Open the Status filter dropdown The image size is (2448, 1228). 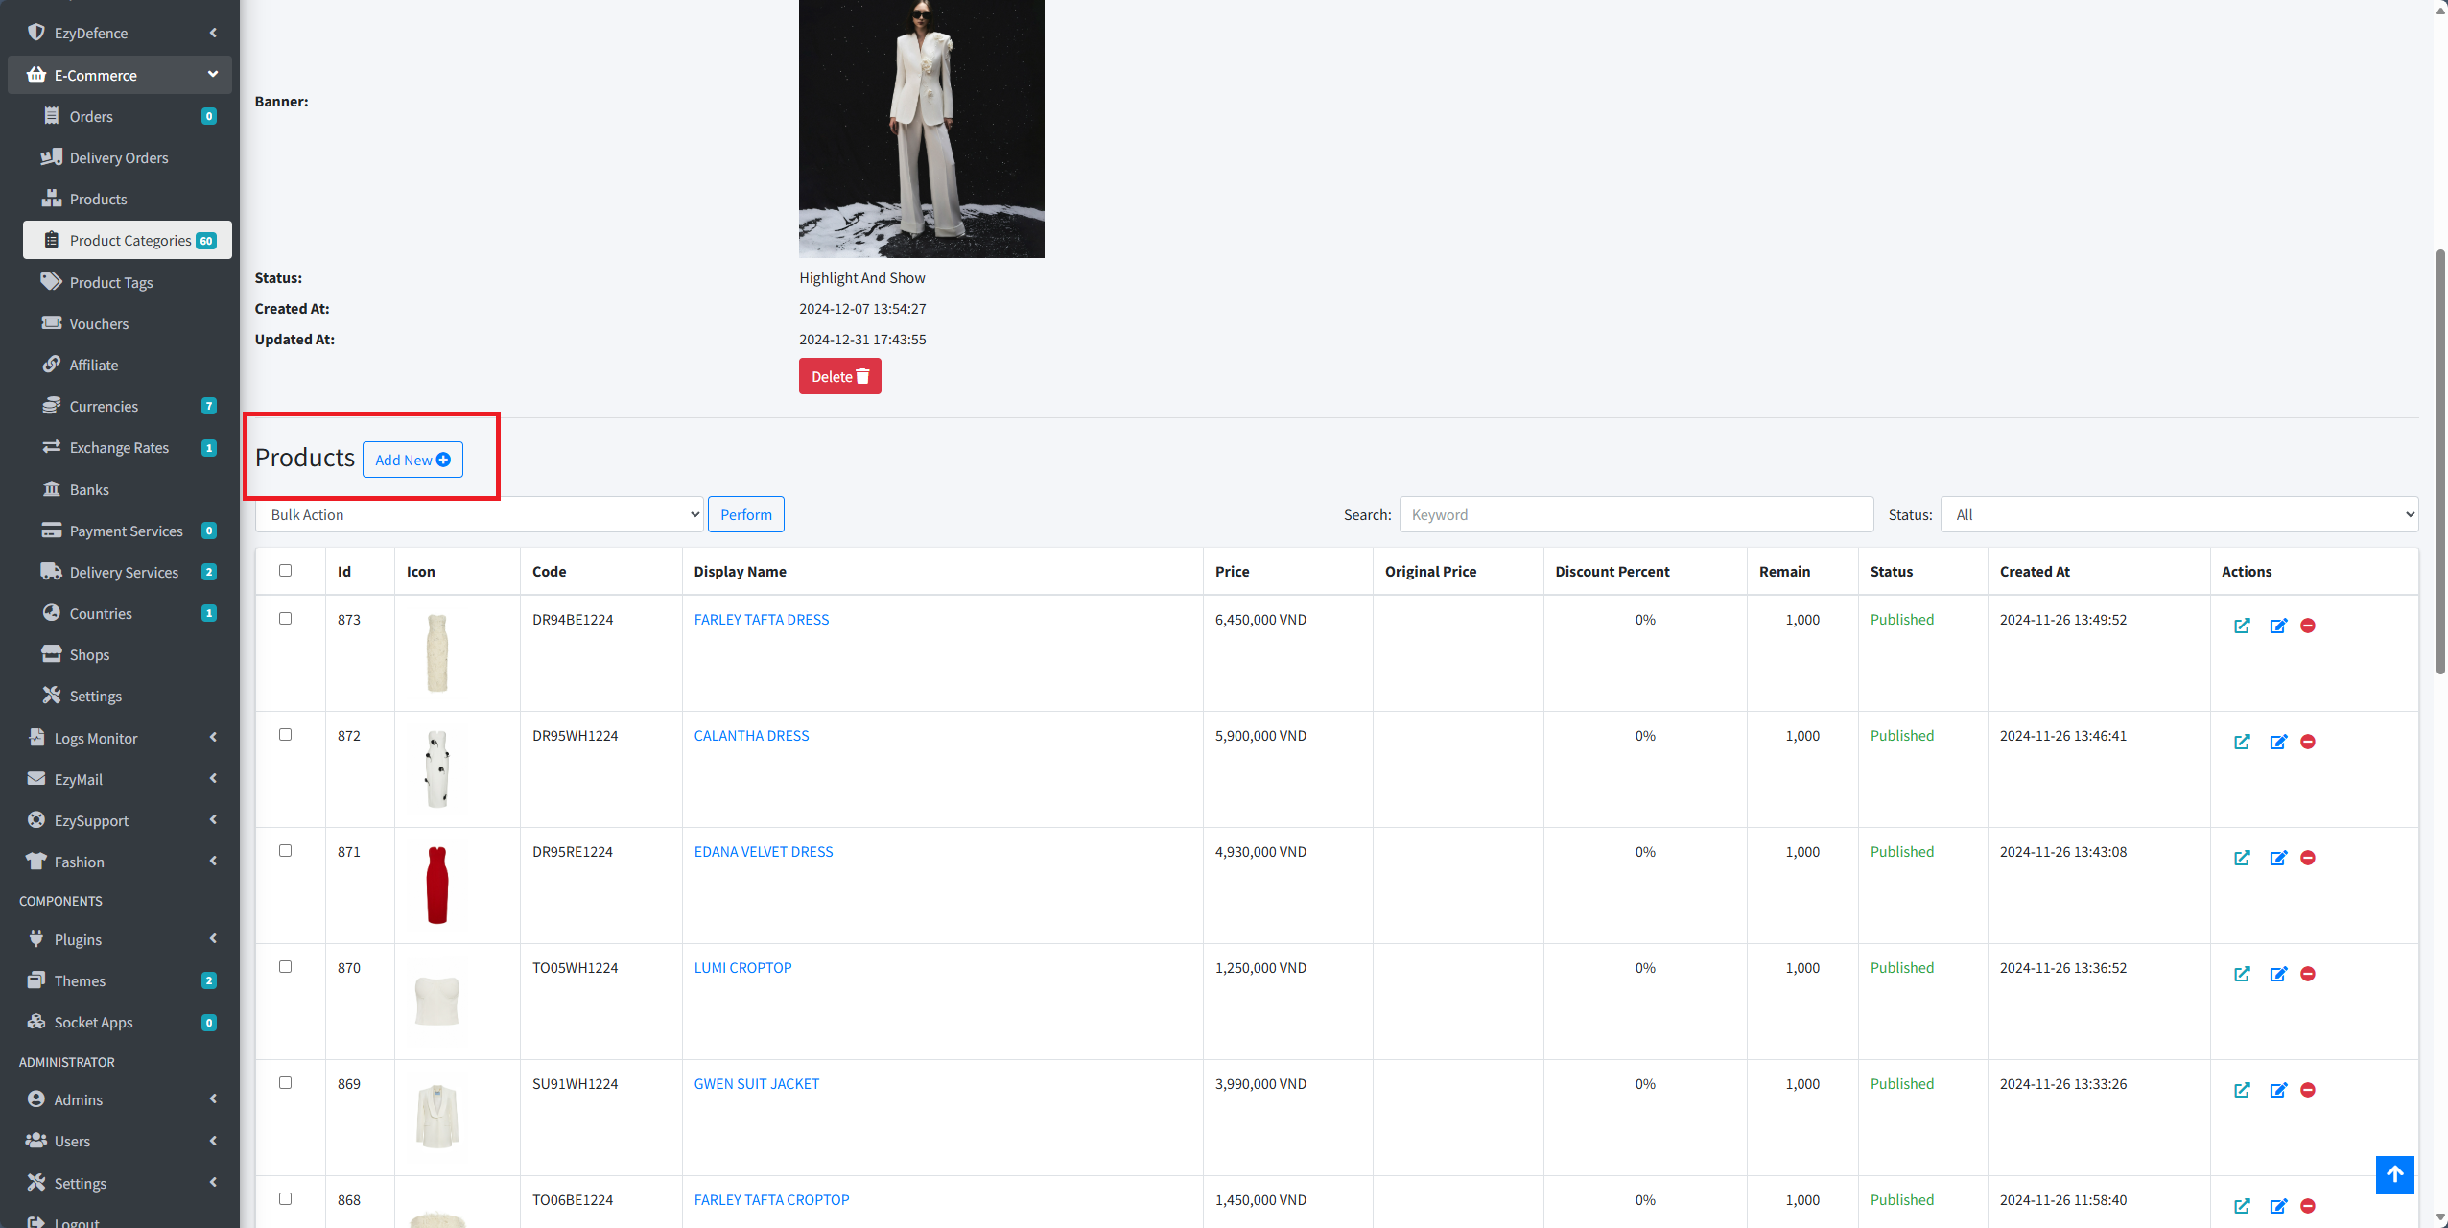tap(2178, 515)
